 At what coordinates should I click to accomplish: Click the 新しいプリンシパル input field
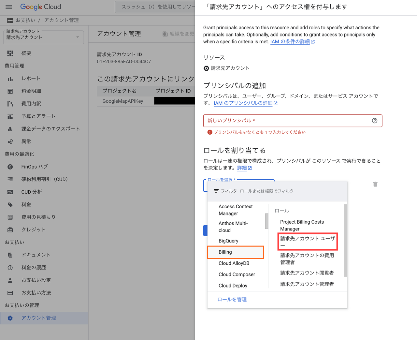click(293, 121)
